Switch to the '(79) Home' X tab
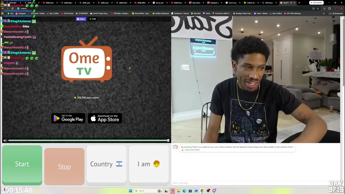This screenshot has width=345, height=194. (269, 3)
